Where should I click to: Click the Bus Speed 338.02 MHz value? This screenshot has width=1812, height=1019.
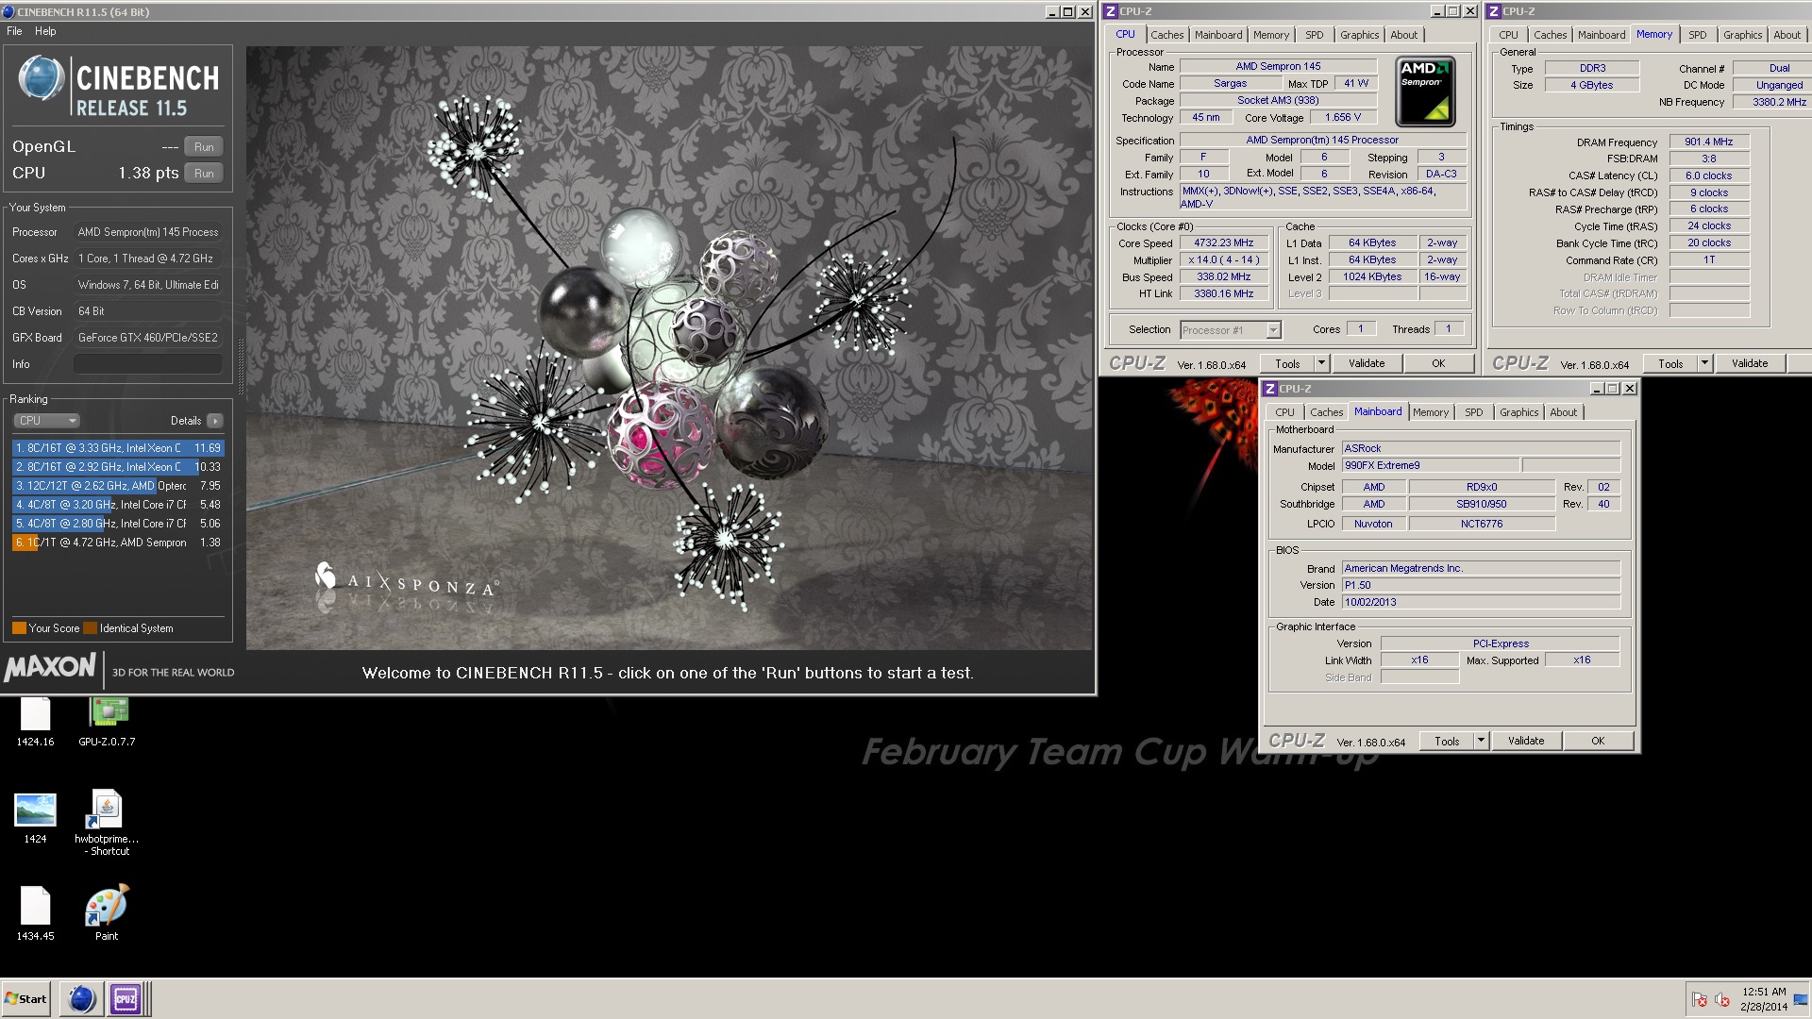(x=1223, y=277)
